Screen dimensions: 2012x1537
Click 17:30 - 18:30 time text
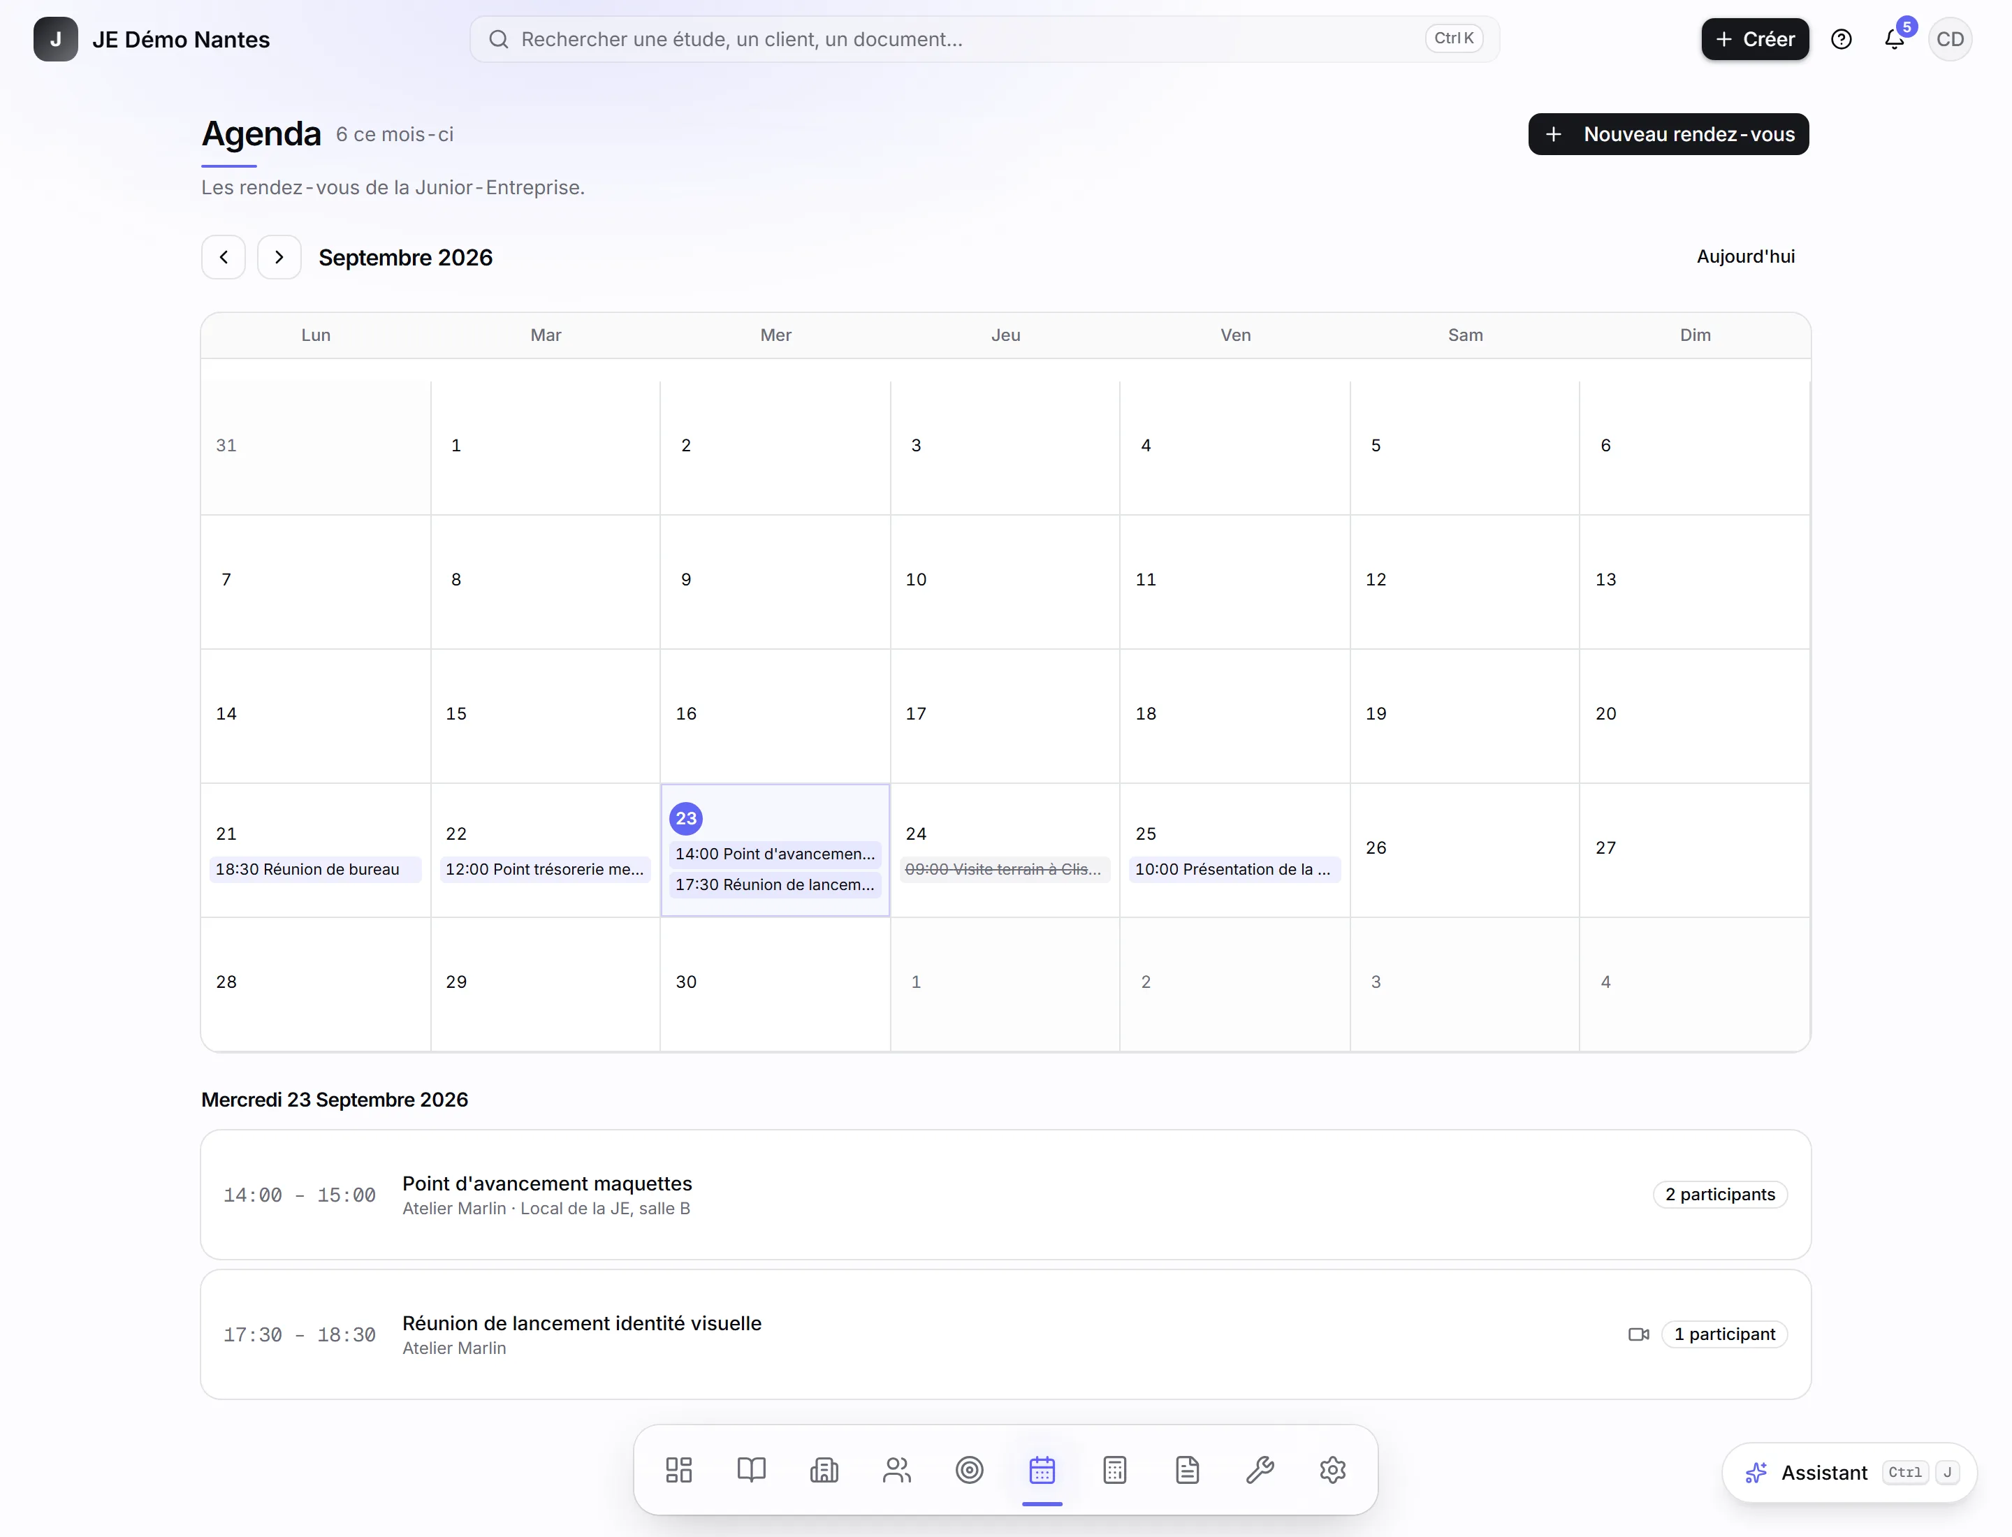(299, 1335)
